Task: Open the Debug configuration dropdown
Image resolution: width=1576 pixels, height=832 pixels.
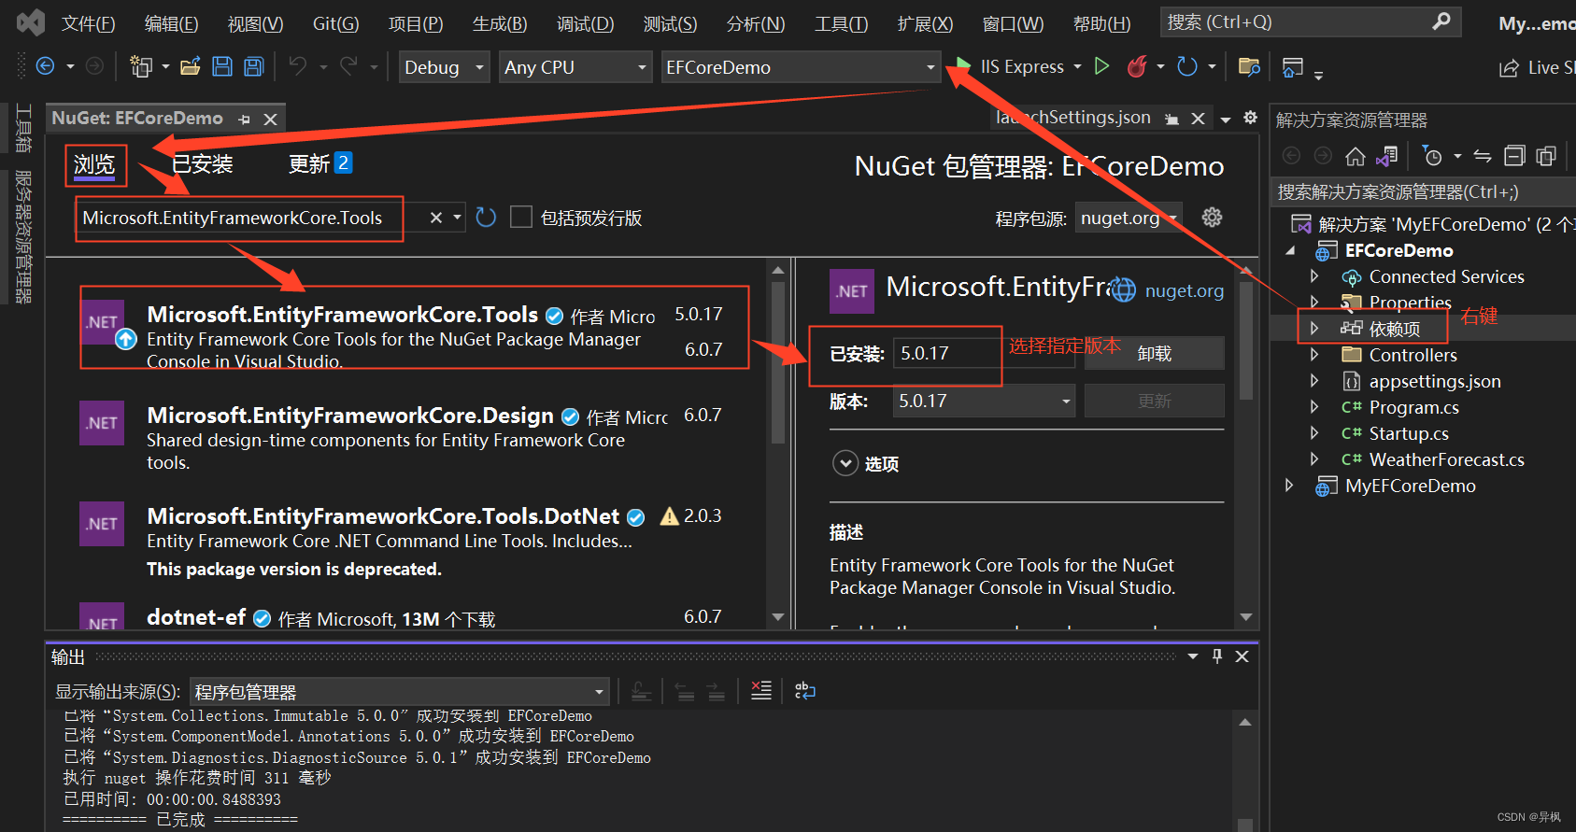Action: tap(446, 67)
